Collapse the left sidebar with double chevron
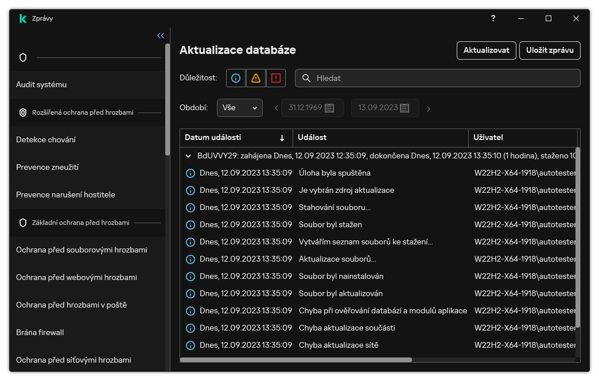 click(x=161, y=36)
